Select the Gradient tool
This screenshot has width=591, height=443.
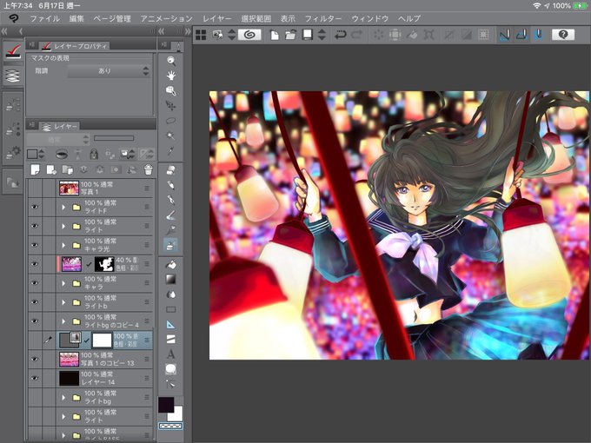coord(170,279)
